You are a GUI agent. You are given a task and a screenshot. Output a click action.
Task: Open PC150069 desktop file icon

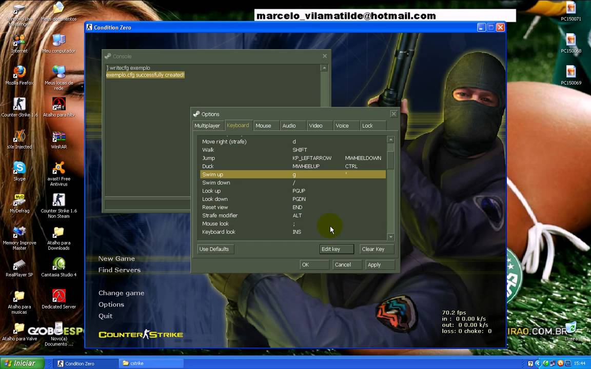[x=570, y=75]
